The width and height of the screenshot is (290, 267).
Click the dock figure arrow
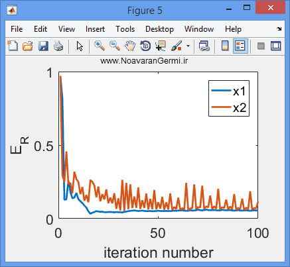tap(279, 28)
